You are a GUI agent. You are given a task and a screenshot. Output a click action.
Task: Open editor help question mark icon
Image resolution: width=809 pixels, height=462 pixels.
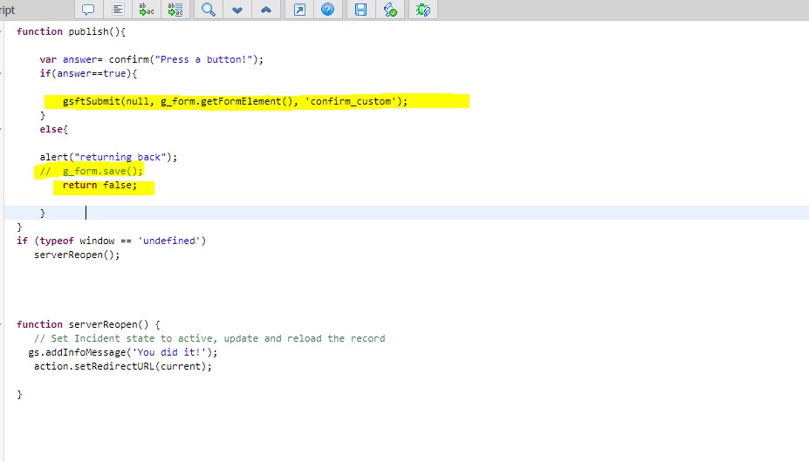[x=327, y=10]
